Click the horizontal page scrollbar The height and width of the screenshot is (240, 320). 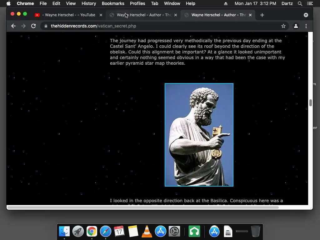tap(143, 207)
